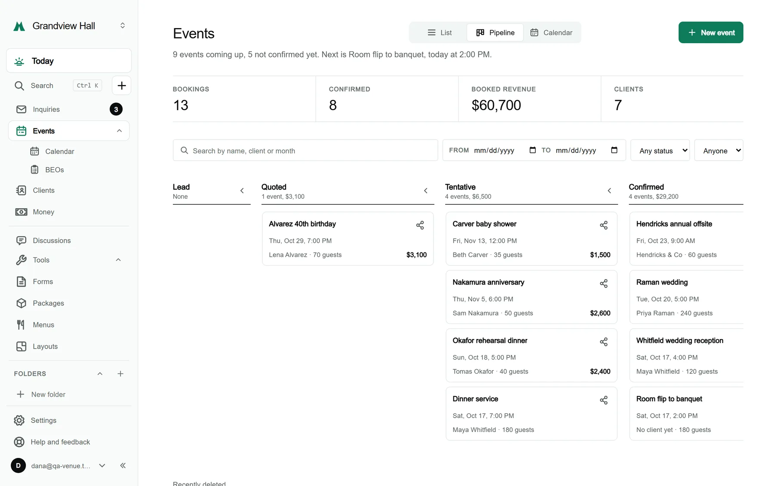
Task: Open the Today page
Action: click(69, 61)
